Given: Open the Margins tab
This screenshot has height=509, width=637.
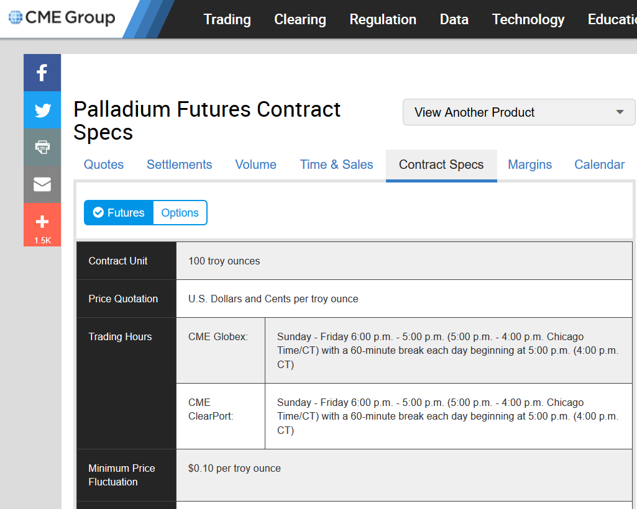Looking at the screenshot, I should tap(529, 164).
